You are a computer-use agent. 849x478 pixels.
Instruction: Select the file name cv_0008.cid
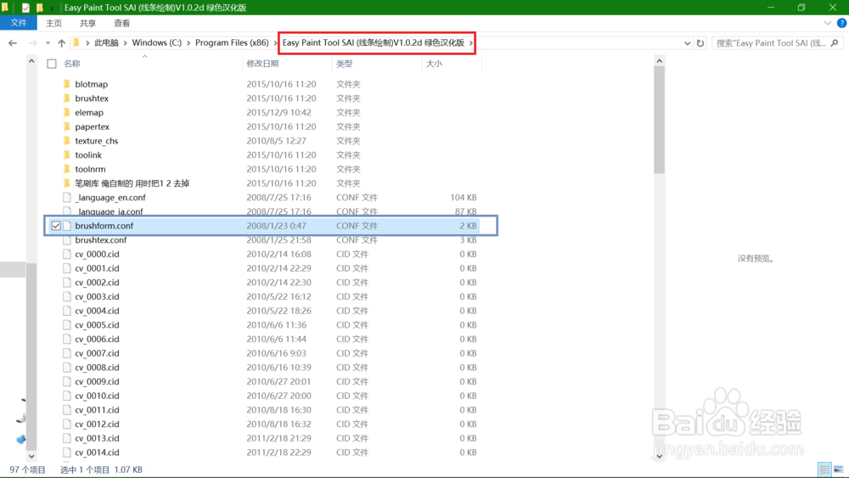tap(97, 368)
